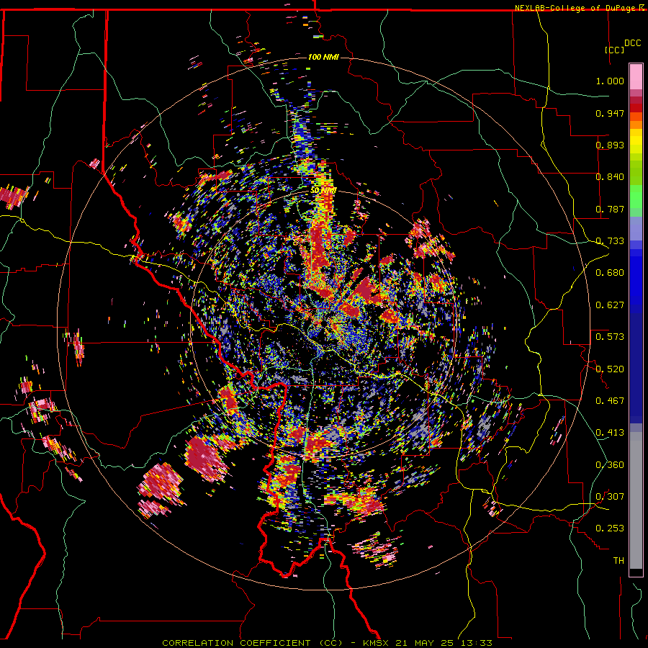Image resolution: width=648 pixels, height=648 pixels.
Task: Click the 0.307 scale value
Action: click(610, 497)
